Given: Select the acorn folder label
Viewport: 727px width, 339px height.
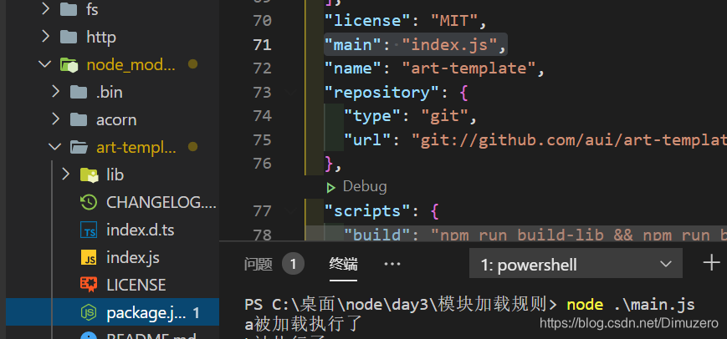Looking at the screenshot, I should [x=116, y=119].
